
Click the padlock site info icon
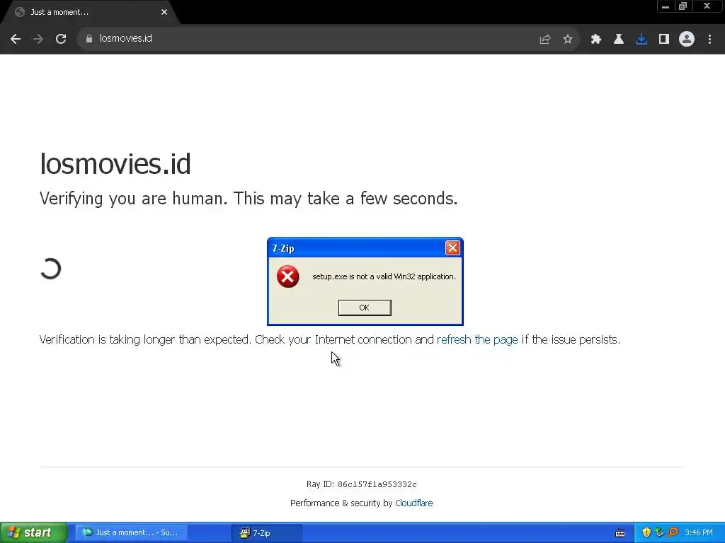point(89,39)
